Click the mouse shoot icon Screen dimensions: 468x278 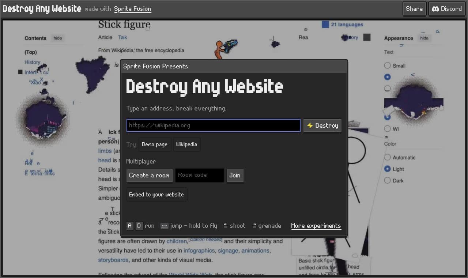pos(226,226)
